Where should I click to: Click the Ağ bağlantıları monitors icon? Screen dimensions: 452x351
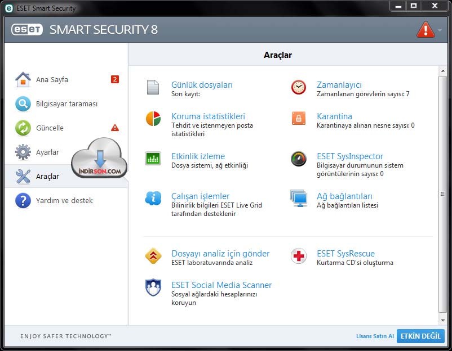[299, 198]
